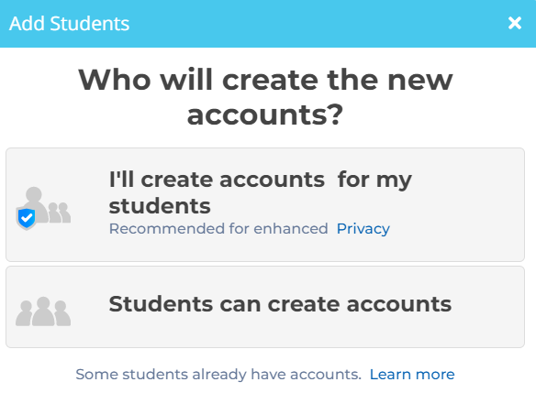Click the "Recommended for enhanced" subtitle text
Screen dimensions: 536x404
(218, 229)
